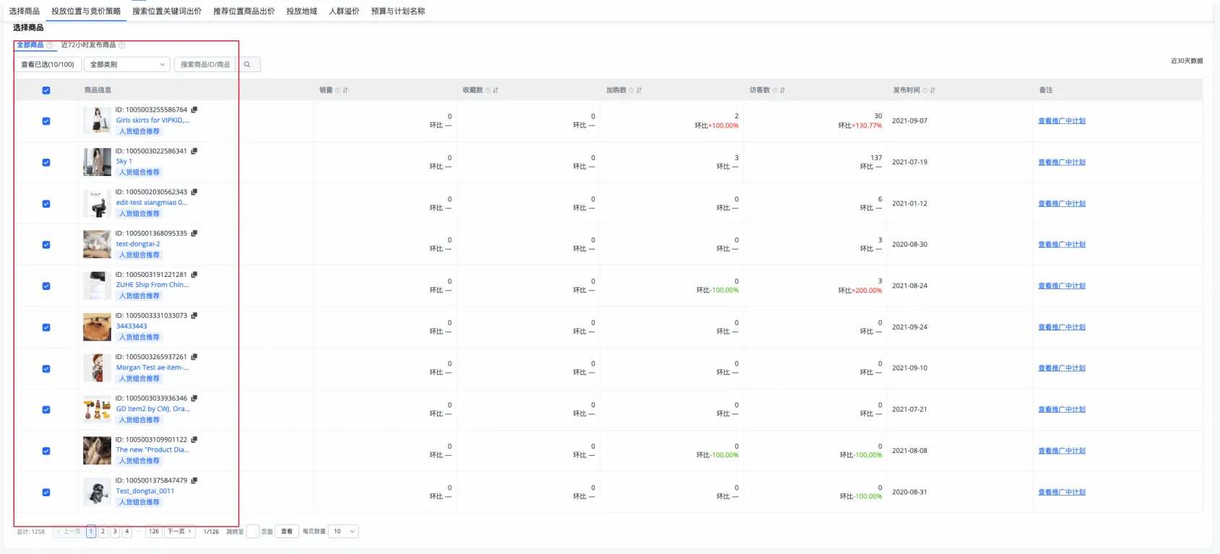Open 查看推广中计划 link for 2021-09-24 product
The image size is (1220, 554).
[x=1061, y=327]
